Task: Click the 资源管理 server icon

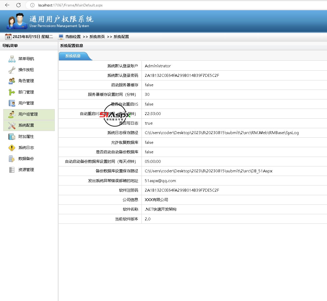Action: pos(12,170)
